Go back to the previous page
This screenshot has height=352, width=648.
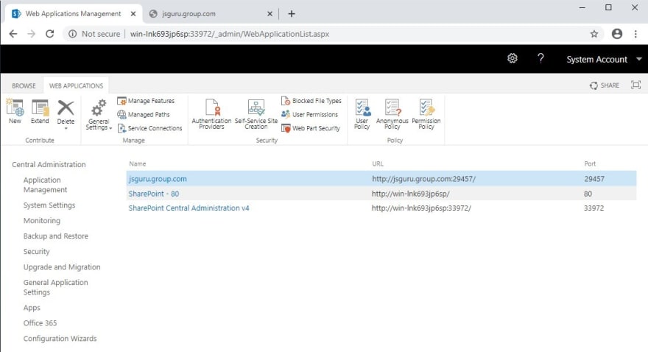click(x=13, y=34)
